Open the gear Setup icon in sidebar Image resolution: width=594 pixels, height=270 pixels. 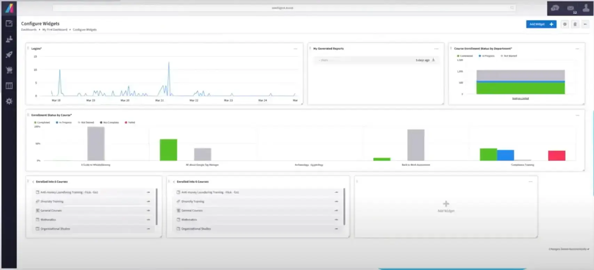tap(9, 101)
